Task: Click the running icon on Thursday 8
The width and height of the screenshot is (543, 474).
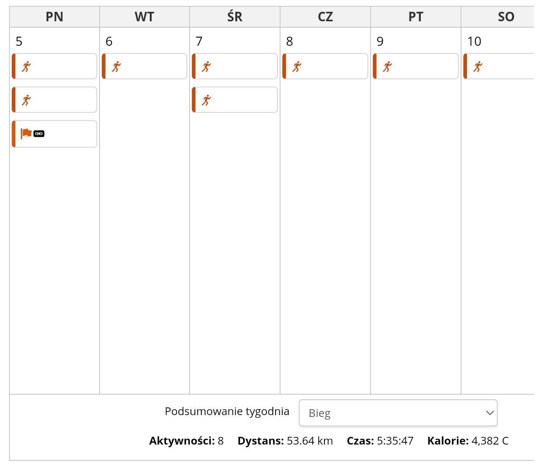Action: tap(297, 67)
